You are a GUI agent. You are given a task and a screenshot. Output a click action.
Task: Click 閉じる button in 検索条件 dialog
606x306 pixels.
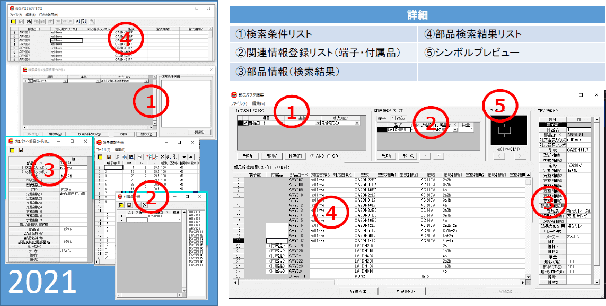pyautogui.click(x=146, y=134)
